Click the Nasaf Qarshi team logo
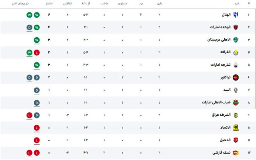The height and width of the screenshot is (160, 256). point(236,153)
